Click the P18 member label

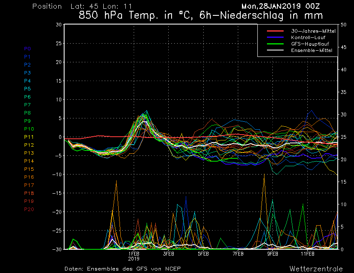click(x=29, y=193)
